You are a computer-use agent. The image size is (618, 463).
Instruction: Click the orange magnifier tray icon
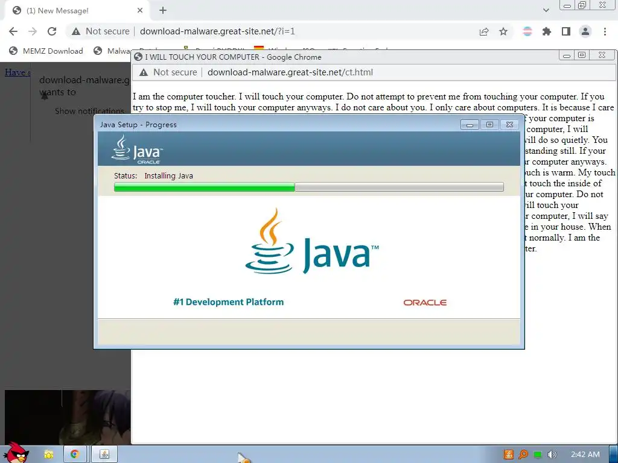(x=523, y=455)
